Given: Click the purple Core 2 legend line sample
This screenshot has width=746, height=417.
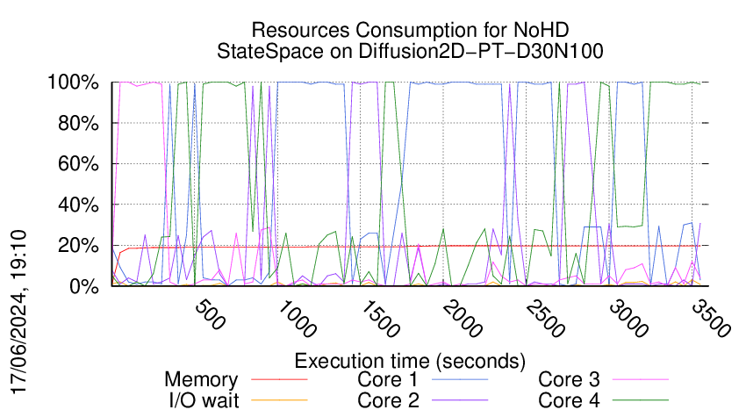Looking at the screenshot, I should [x=460, y=400].
